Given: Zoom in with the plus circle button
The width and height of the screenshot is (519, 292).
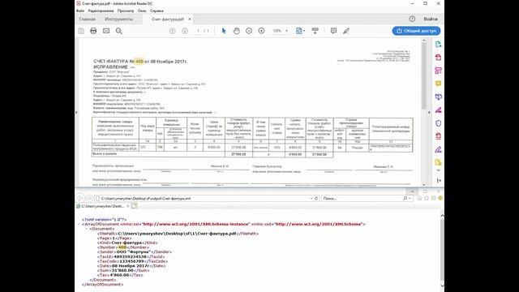Looking at the screenshot, I should click(261, 31).
